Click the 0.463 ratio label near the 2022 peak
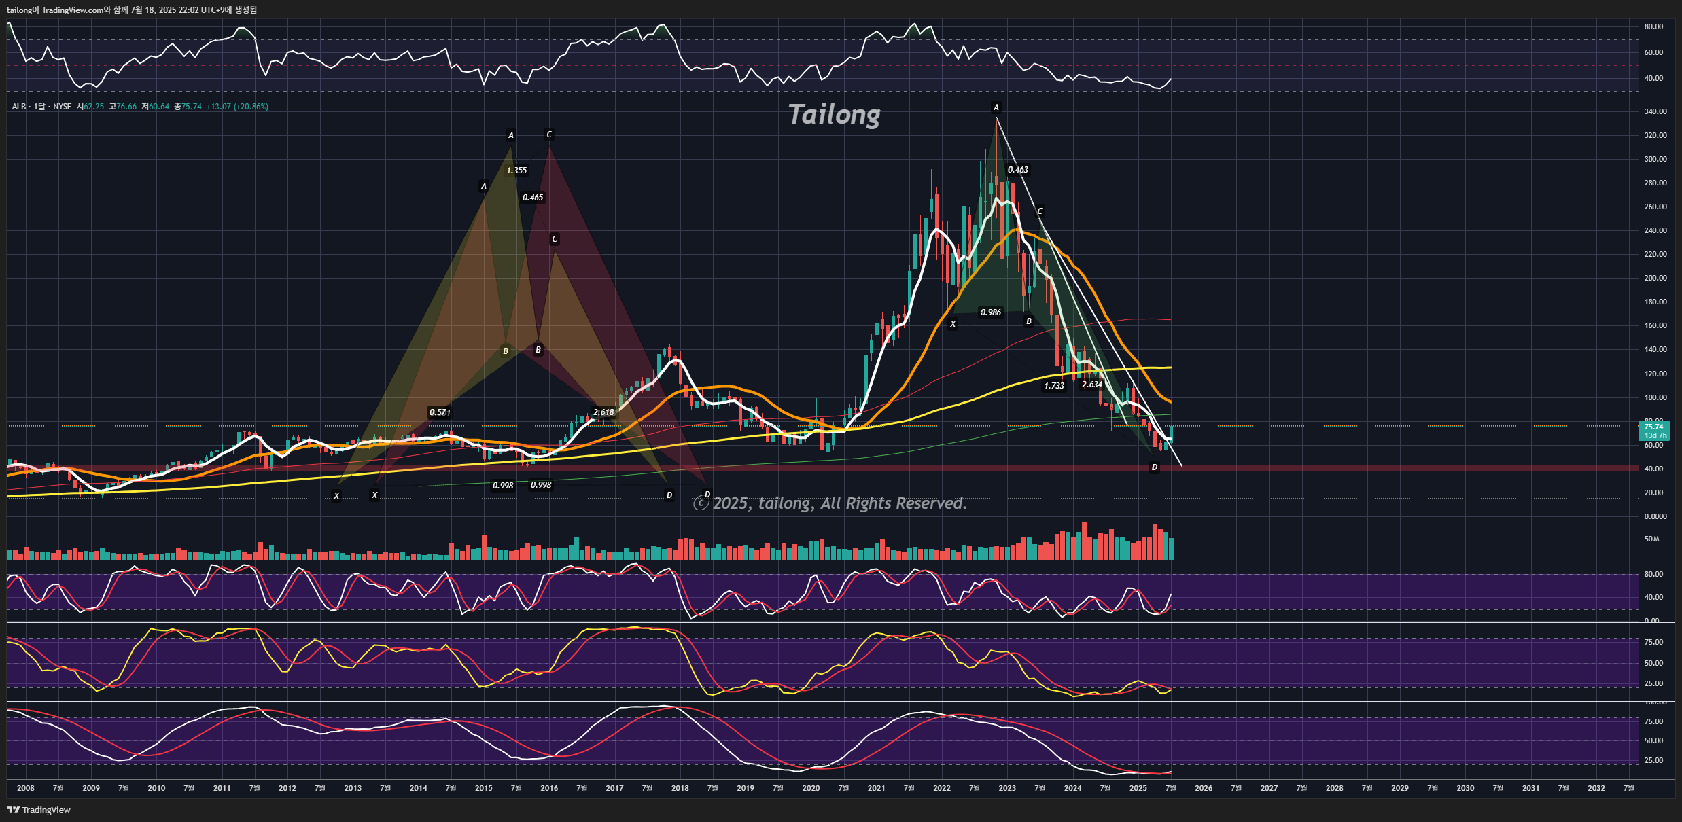 point(1017,170)
